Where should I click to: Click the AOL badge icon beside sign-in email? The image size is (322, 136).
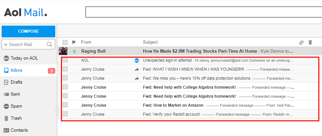[137, 61]
